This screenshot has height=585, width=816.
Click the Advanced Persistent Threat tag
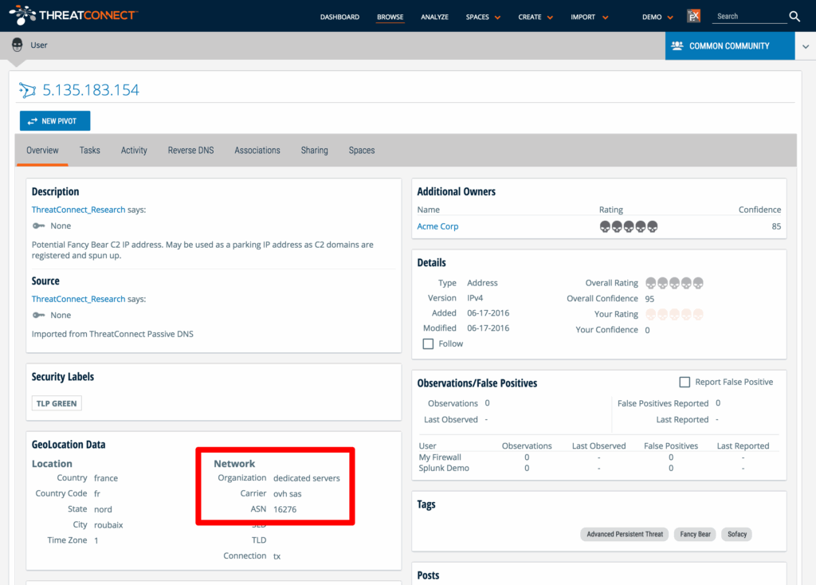coord(625,534)
